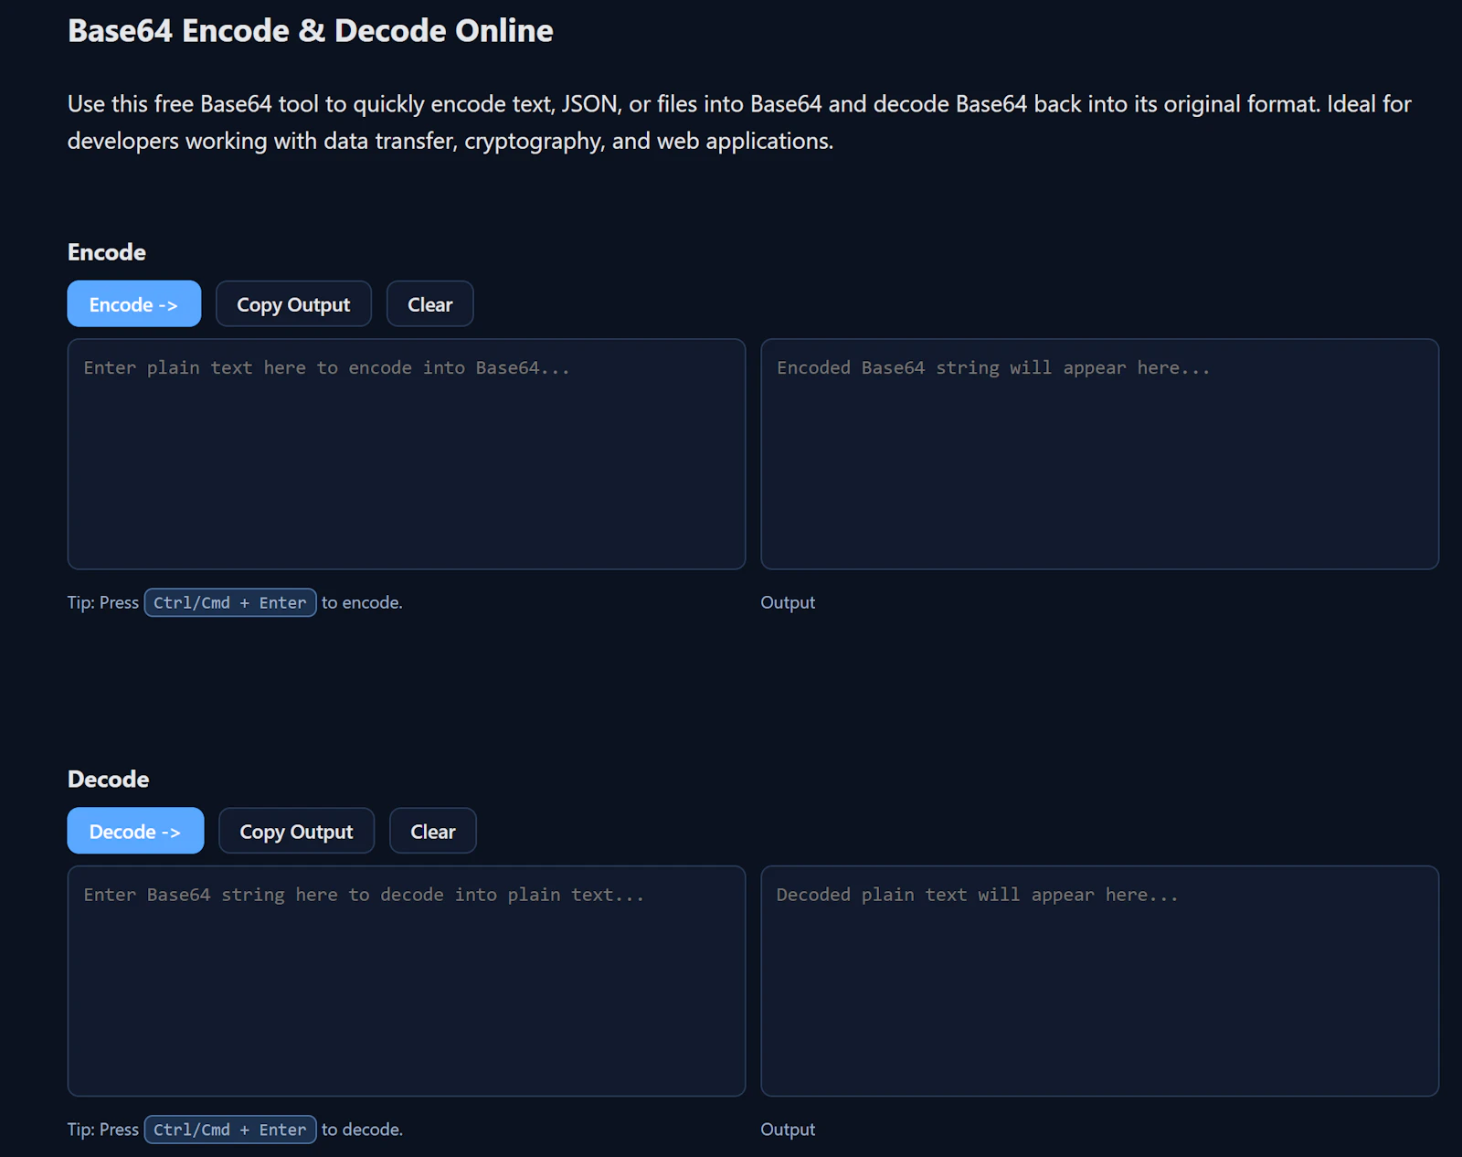Click the Base64 Encode & Decode Online title

click(x=311, y=31)
